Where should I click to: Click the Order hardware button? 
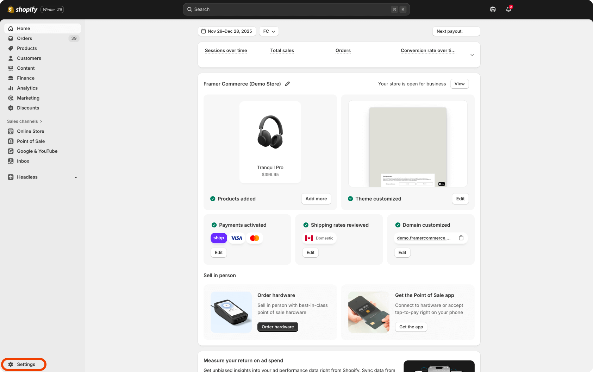click(x=278, y=327)
